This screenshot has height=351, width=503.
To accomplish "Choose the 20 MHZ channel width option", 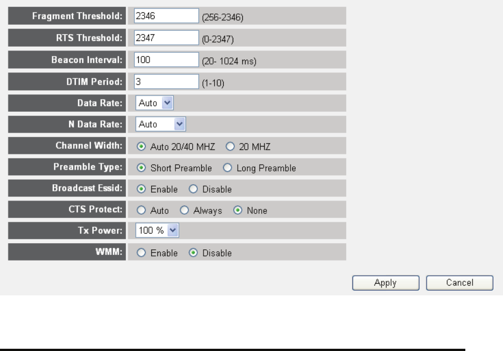I will (x=229, y=147).
